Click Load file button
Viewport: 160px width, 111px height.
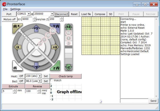[86, 14]
